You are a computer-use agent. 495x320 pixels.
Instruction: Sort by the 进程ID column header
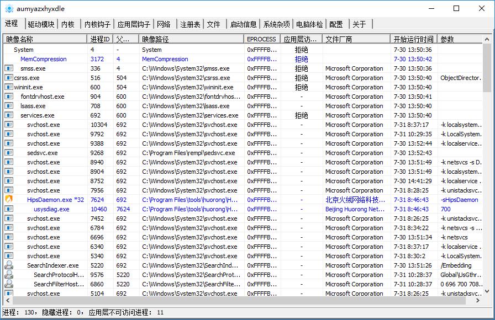[x=99, y=39]
